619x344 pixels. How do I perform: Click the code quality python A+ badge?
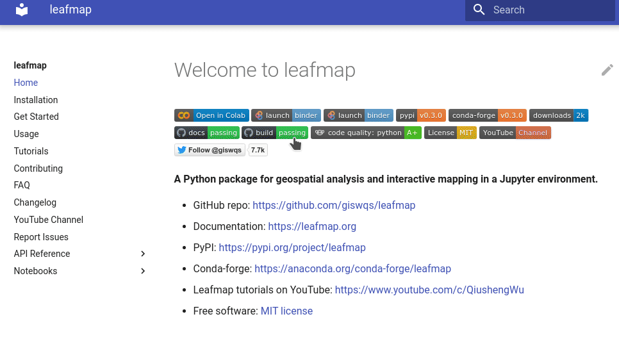tap(366, 133)
